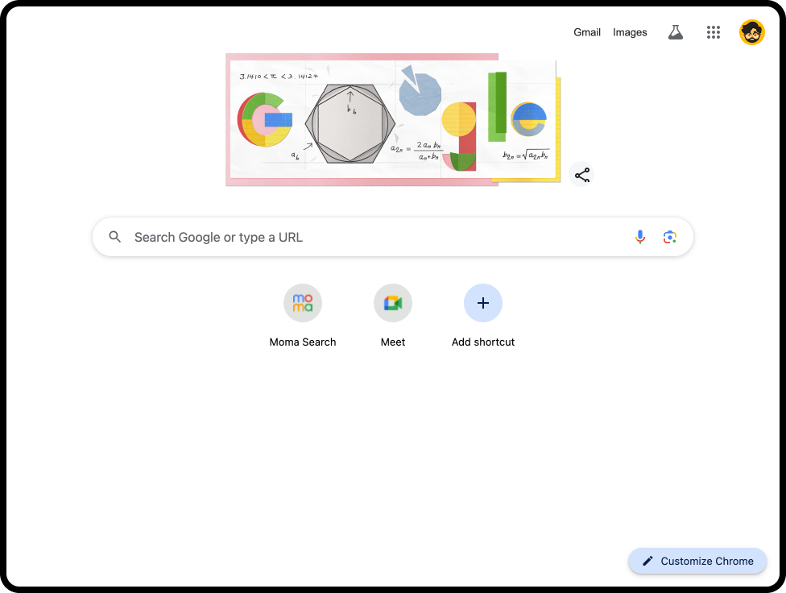The height and width of the screenshot is (593, 786).
Task: View the Pi Day Doodle artwork
Action: [393, 119]
